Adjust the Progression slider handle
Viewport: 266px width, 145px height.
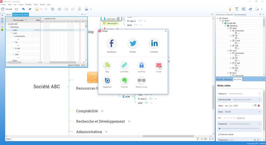click(x=219, y=128)
